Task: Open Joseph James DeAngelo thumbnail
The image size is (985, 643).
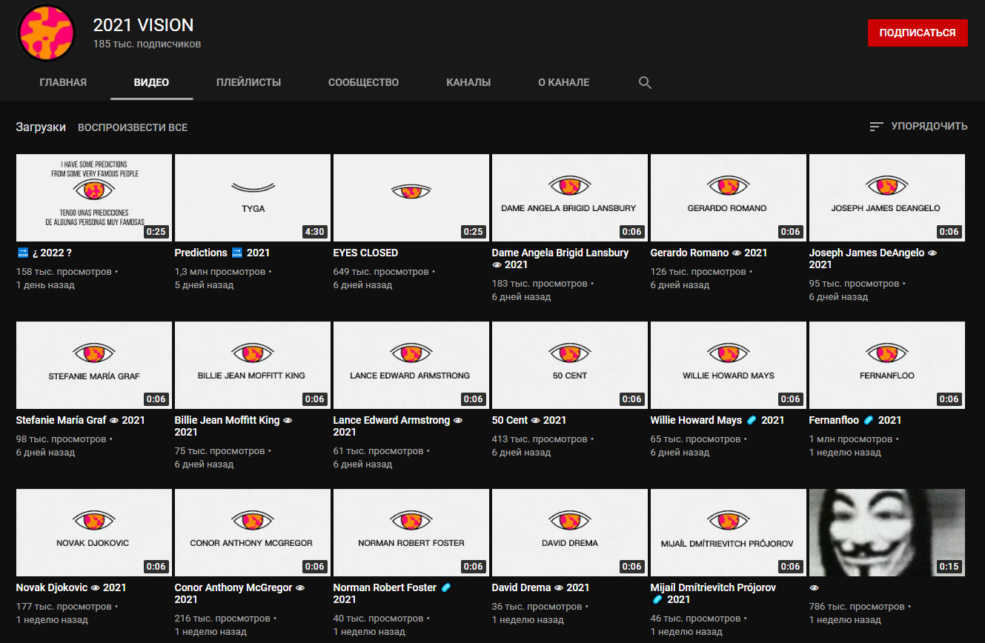Action: tap(887, 198)
